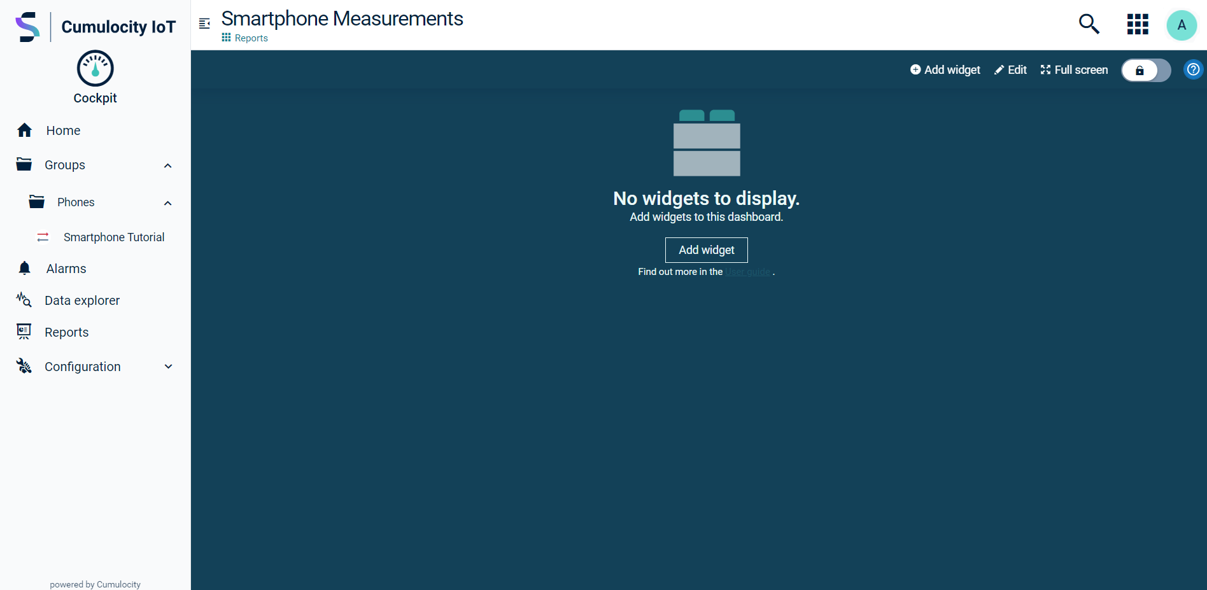Screen dimensions: 1207x590
Task: Toggle the dashboard lock switch
Action: point(1146,70)
